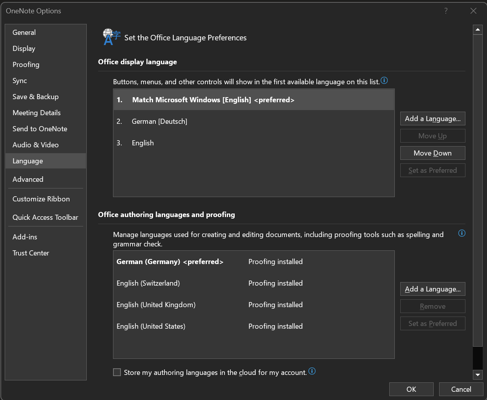This screenshot has height=400, width=487.
Task: Click Set as Preferred for authoring languages
Action: [x=432, y=324]
